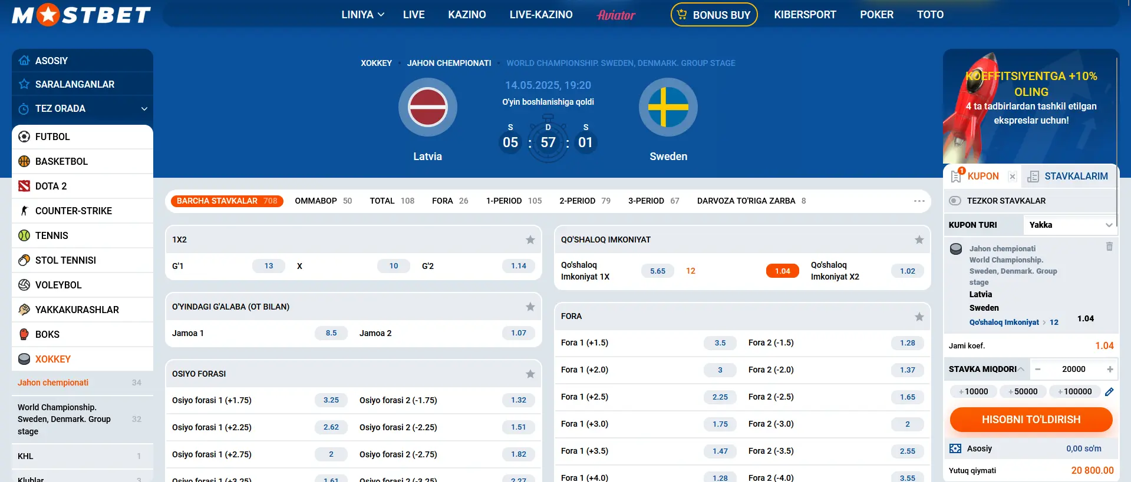Favorite O'yindagi G'alaba market star

530,307
